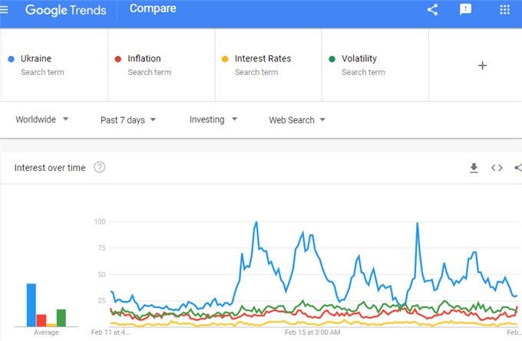
Task: Open the send feedback icon
Action: click(x=465, y=10)
